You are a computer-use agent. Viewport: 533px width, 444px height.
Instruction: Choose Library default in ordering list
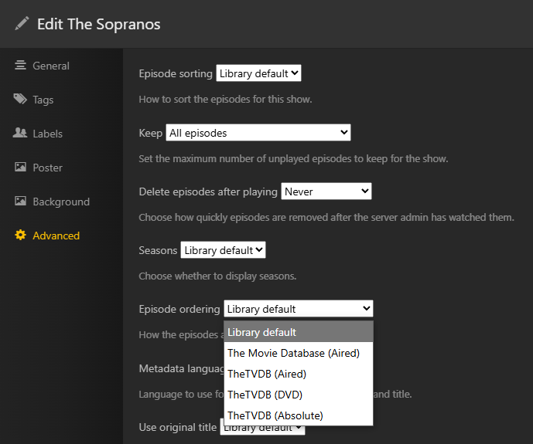click(x=262, y=332)
